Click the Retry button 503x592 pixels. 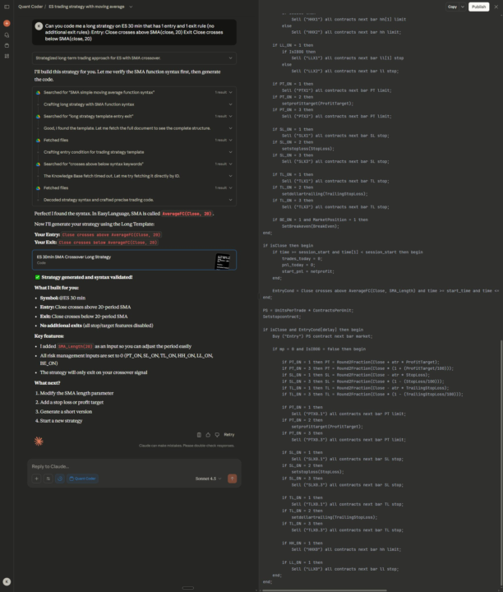click(229, 435)
